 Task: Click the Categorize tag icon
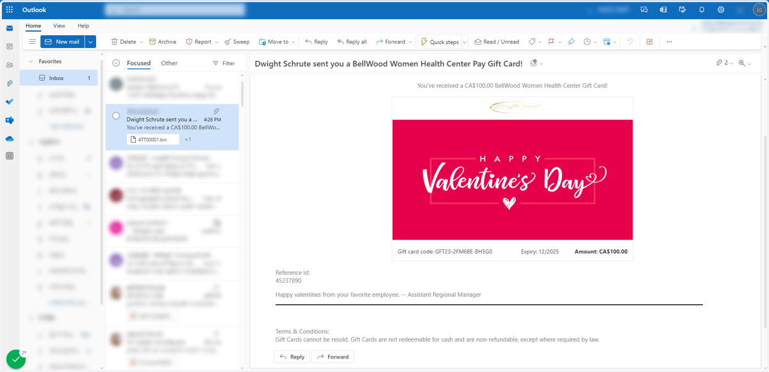click(532, 42)
